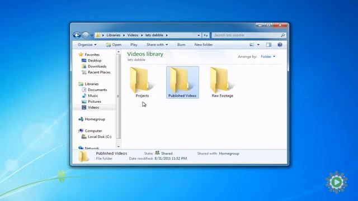
Task: Open the Pictures library
Action: click(x=95, y=102)
